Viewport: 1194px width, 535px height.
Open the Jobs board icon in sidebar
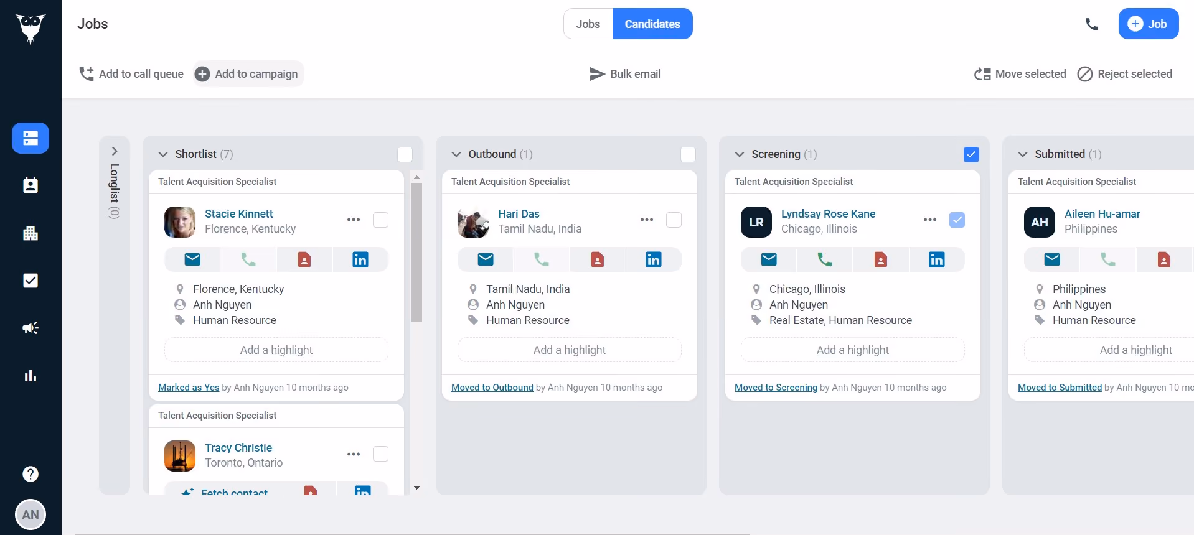31,138
